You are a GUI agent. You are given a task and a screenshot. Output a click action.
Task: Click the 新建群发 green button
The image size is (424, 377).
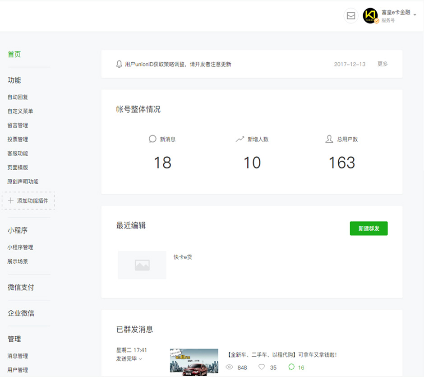click(369, 228)
